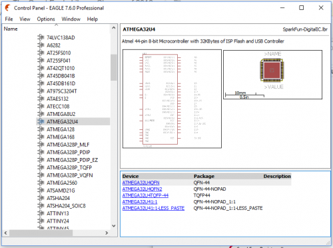
Task: Click the Description column header
Action: pyautogui.click(x=277, y=176)
